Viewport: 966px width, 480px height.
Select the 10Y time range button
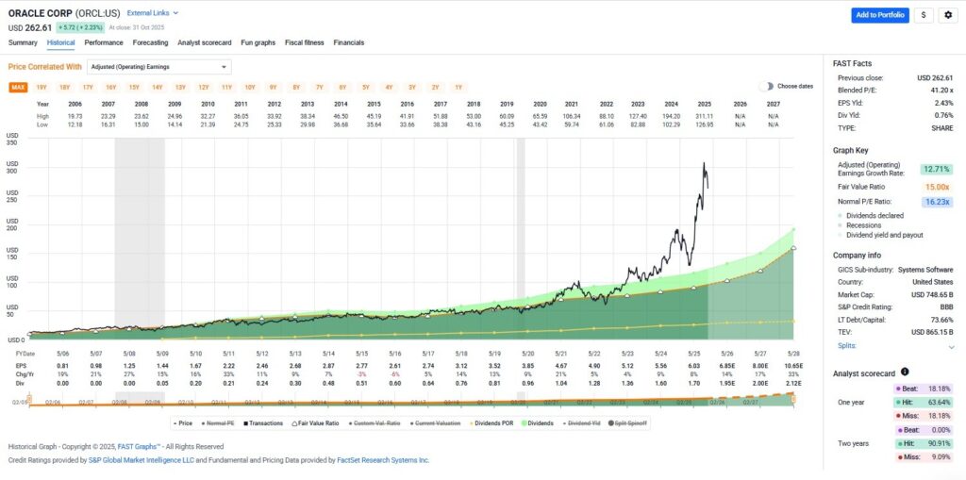(x=250, y=87)
